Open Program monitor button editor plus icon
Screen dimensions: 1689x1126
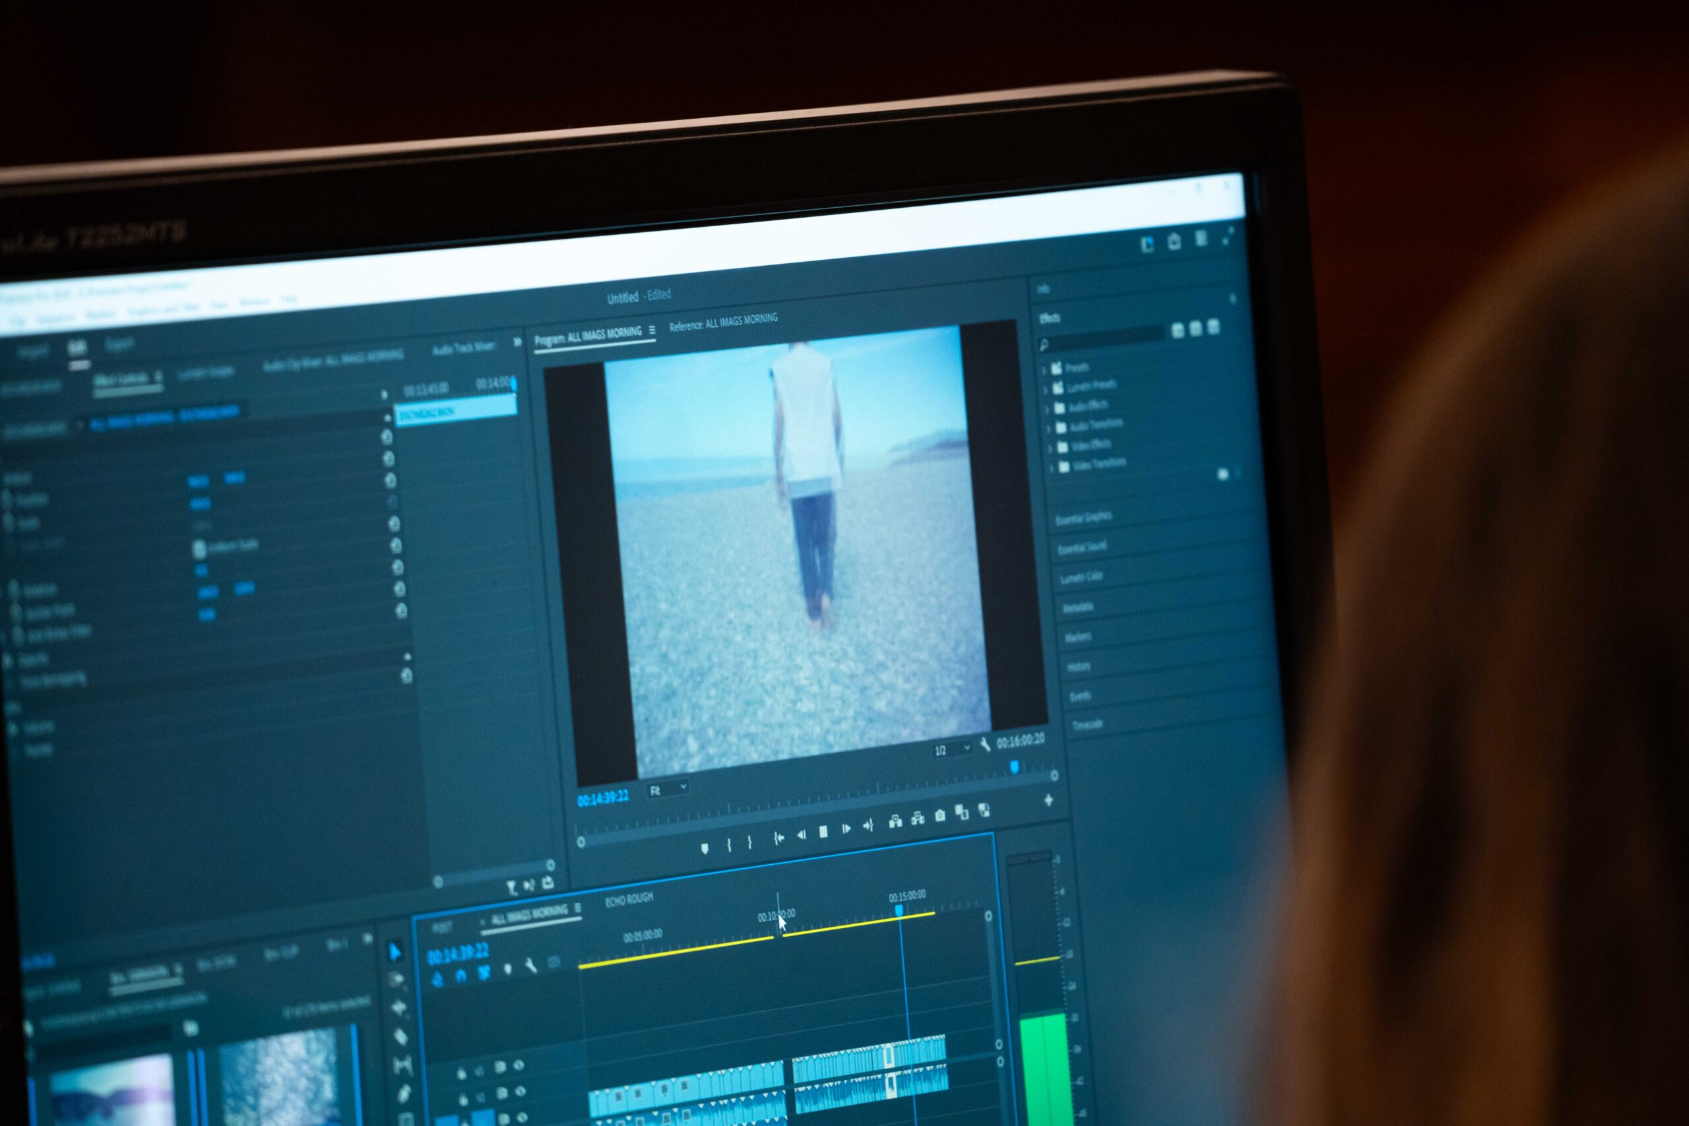click(x=1048, y=799)
